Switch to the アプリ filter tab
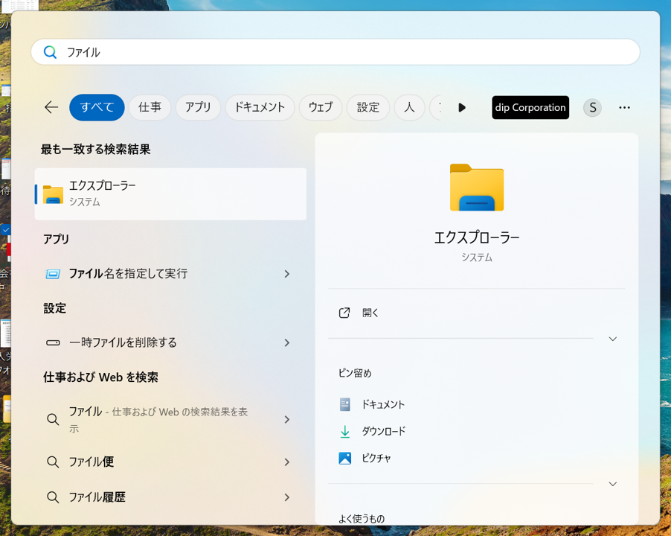Image resolution: width=671 pixels, height=536 pixels. click(x=198, y=107)
